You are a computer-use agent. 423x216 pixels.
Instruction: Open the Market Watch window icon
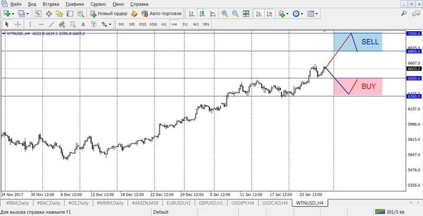click(37, 13)
